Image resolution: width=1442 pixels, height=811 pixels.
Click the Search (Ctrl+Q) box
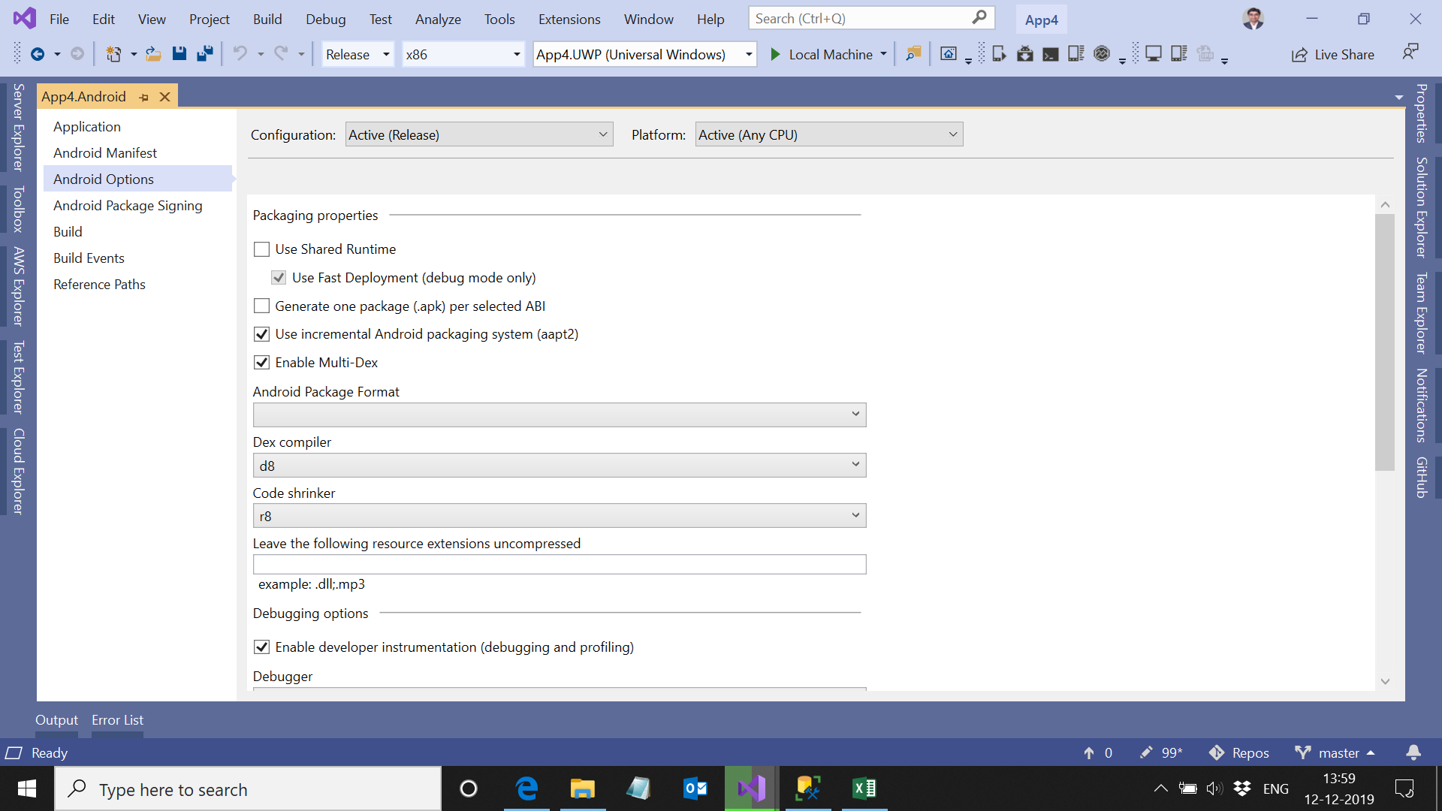(x=871, y=18)
